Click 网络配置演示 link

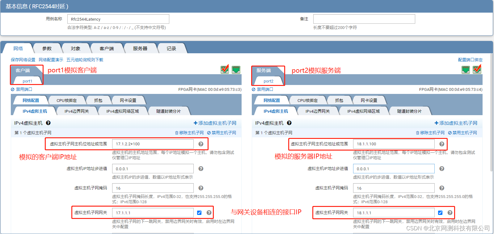click(51, 60)
